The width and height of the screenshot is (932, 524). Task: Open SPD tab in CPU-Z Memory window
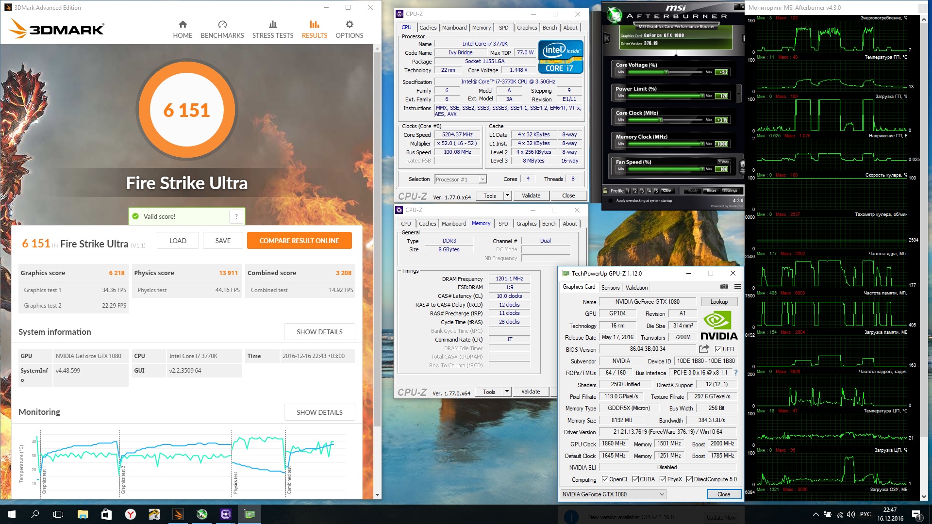(503, 224)
